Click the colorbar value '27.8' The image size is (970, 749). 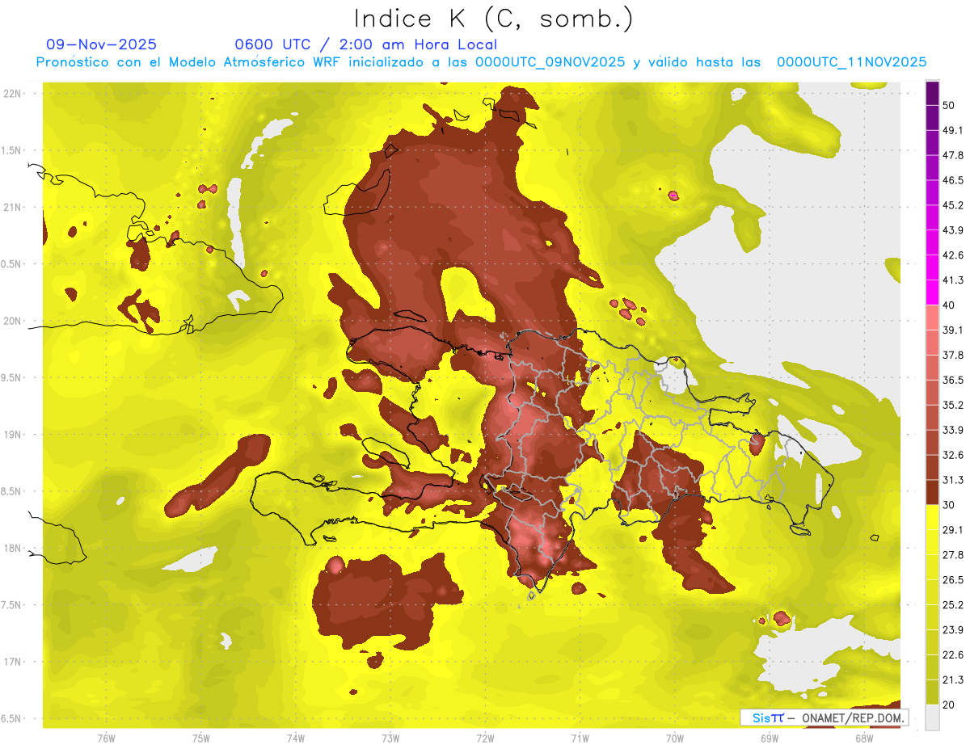tap(952, 555)
